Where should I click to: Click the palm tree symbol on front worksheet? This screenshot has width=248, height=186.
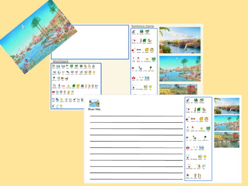coord(205,138)
